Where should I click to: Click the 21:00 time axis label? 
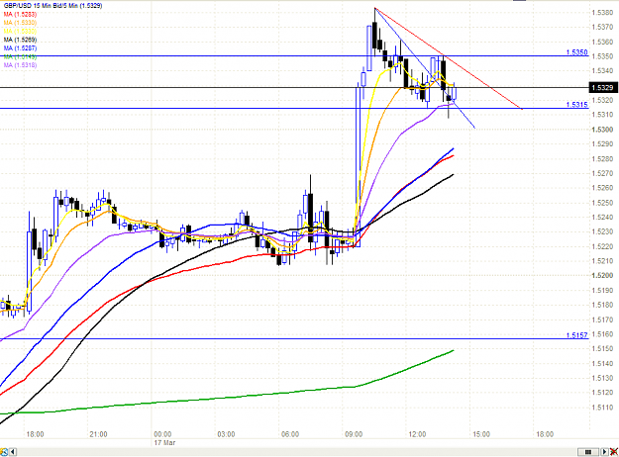[x=98, y=434]
